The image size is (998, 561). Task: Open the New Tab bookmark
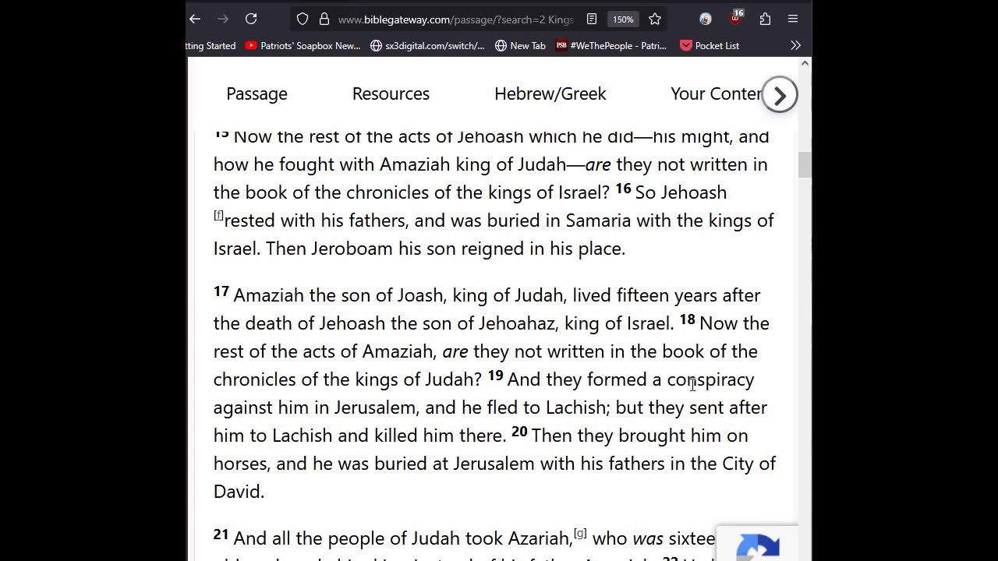520,46
